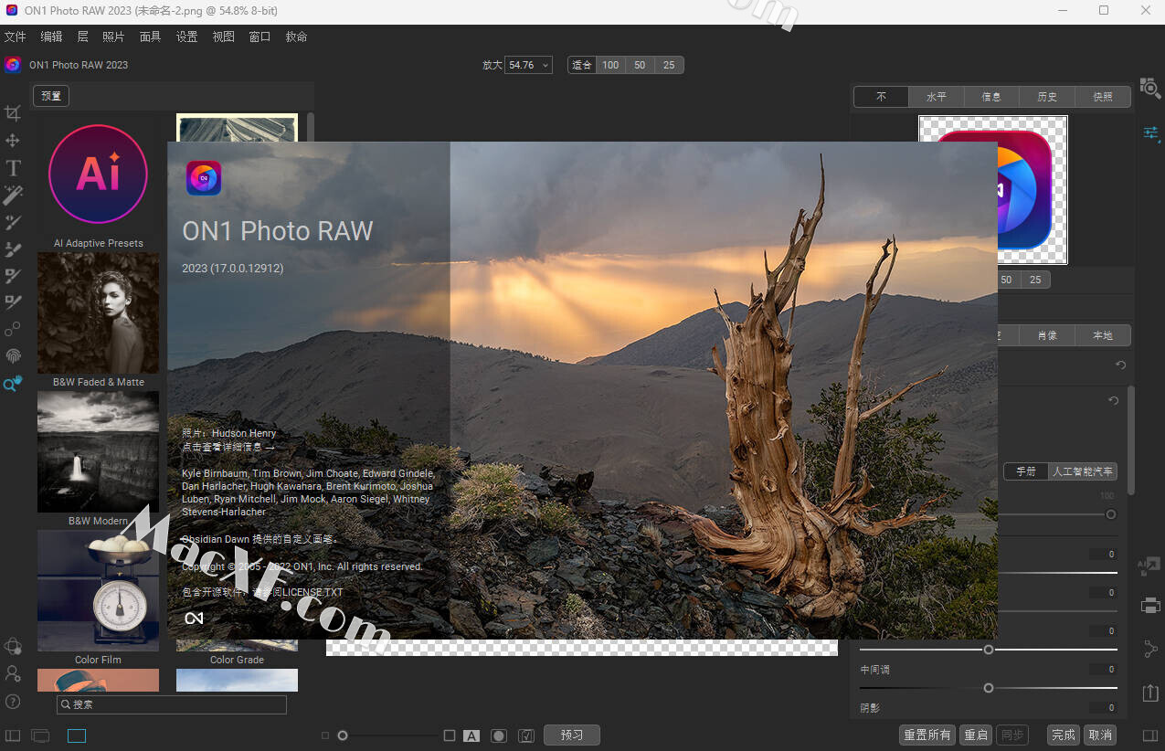Screen dimensions: 1165x751
Task: Toggle the soft proofing checkmark icon
Action: pyautogui.click(x=526, y=735)
